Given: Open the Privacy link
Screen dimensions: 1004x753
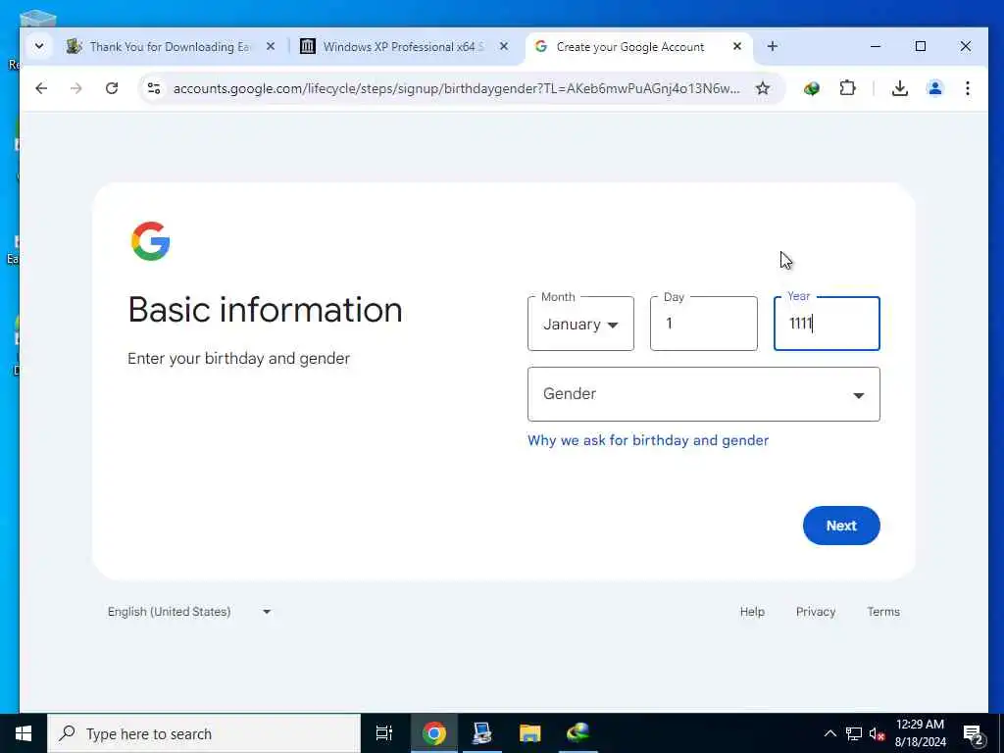Looking at the screenshot, I should coord(816,612).
